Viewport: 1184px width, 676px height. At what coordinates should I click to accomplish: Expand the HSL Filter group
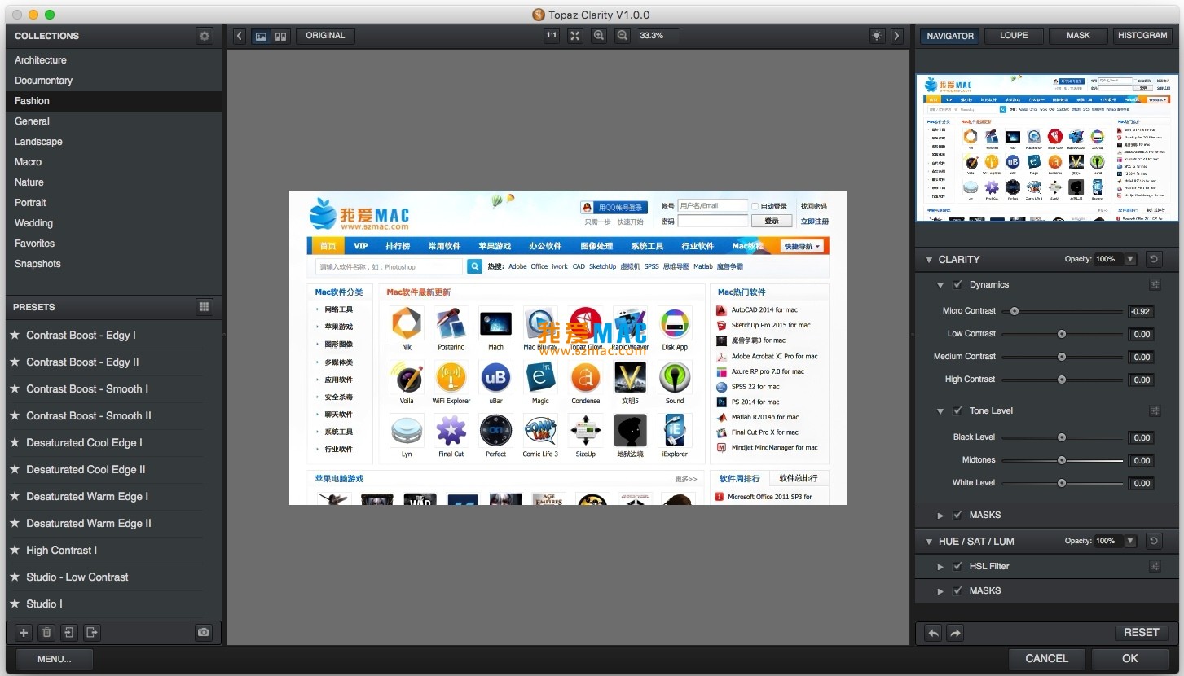click(940, 567)
